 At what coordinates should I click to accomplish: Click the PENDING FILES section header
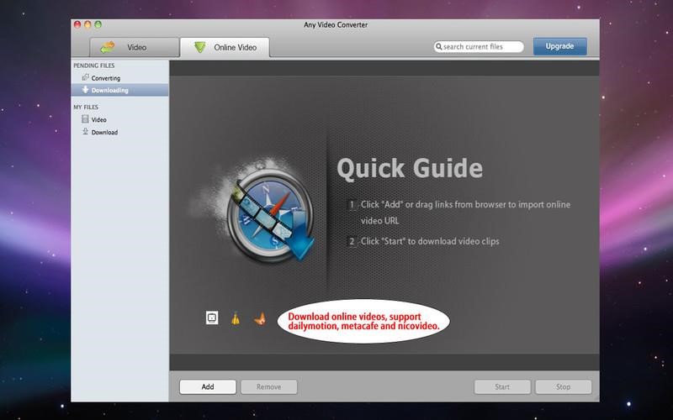tap(94, 66)
